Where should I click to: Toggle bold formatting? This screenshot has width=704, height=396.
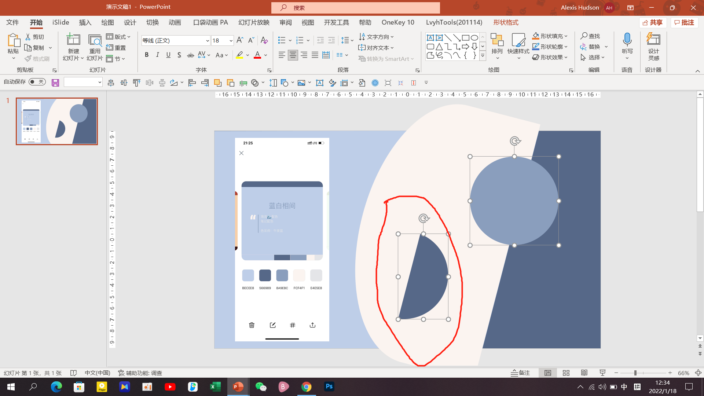(147, 55)
